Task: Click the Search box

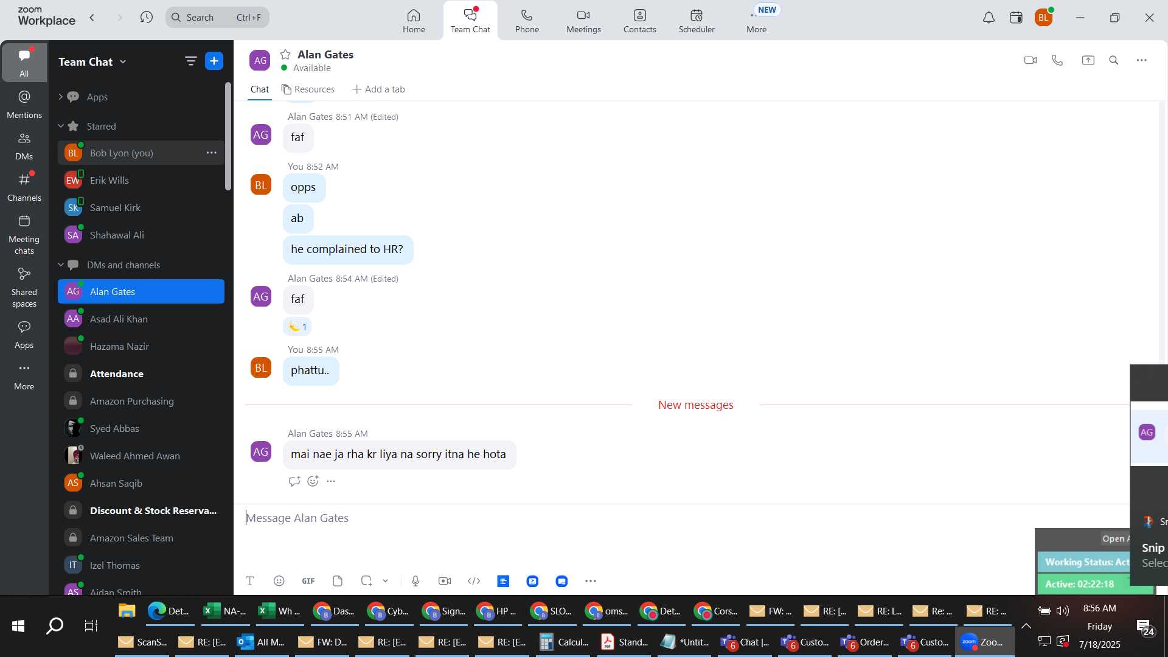Action: pos(217,18)
